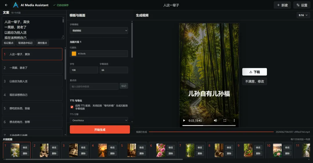Open the 情感模板 subtitle template dropdown

point(99,31)
